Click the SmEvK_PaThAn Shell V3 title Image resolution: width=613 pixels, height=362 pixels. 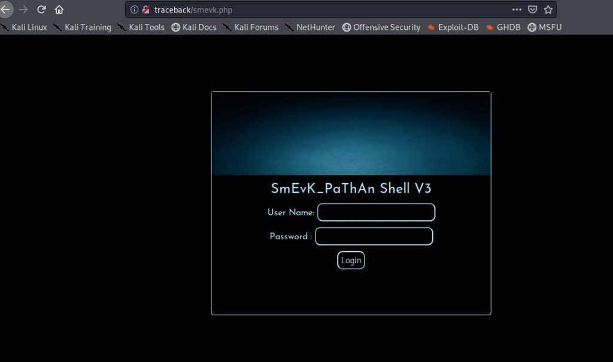pyautogui.click(x=351, y=188)
